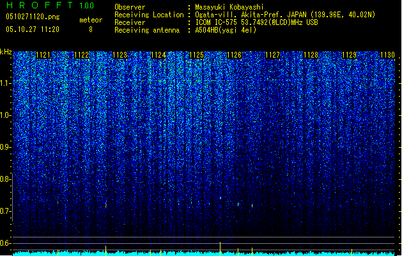Click the 1125 time marker

[196, 55]
